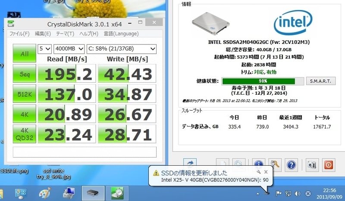Open the taskbar clock showing 22:56
Screen dimensions: 345x201
pyautogui.click(x=329, y=193)
